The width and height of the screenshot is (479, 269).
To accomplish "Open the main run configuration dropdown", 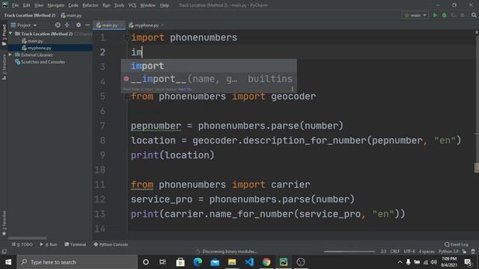I will click(415, 15).
